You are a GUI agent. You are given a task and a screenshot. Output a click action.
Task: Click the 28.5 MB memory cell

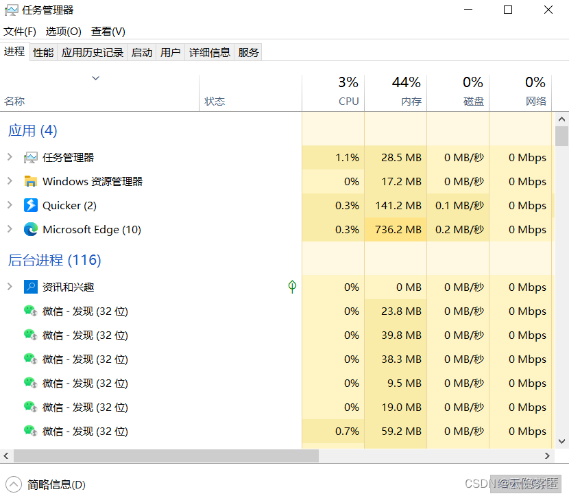[396, 158]
